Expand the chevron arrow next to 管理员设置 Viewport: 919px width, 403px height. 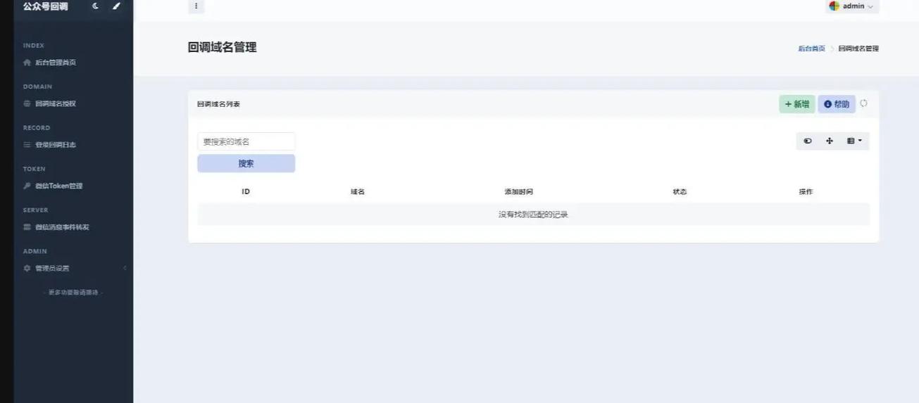tap(125, 268)
